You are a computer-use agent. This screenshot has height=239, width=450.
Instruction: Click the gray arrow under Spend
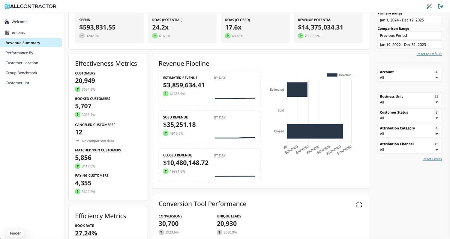tap(82, 36)
